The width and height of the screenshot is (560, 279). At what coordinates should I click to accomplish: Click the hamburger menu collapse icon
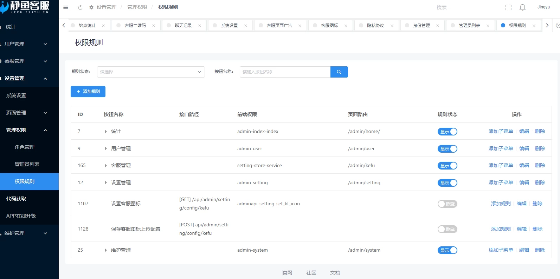66,7
